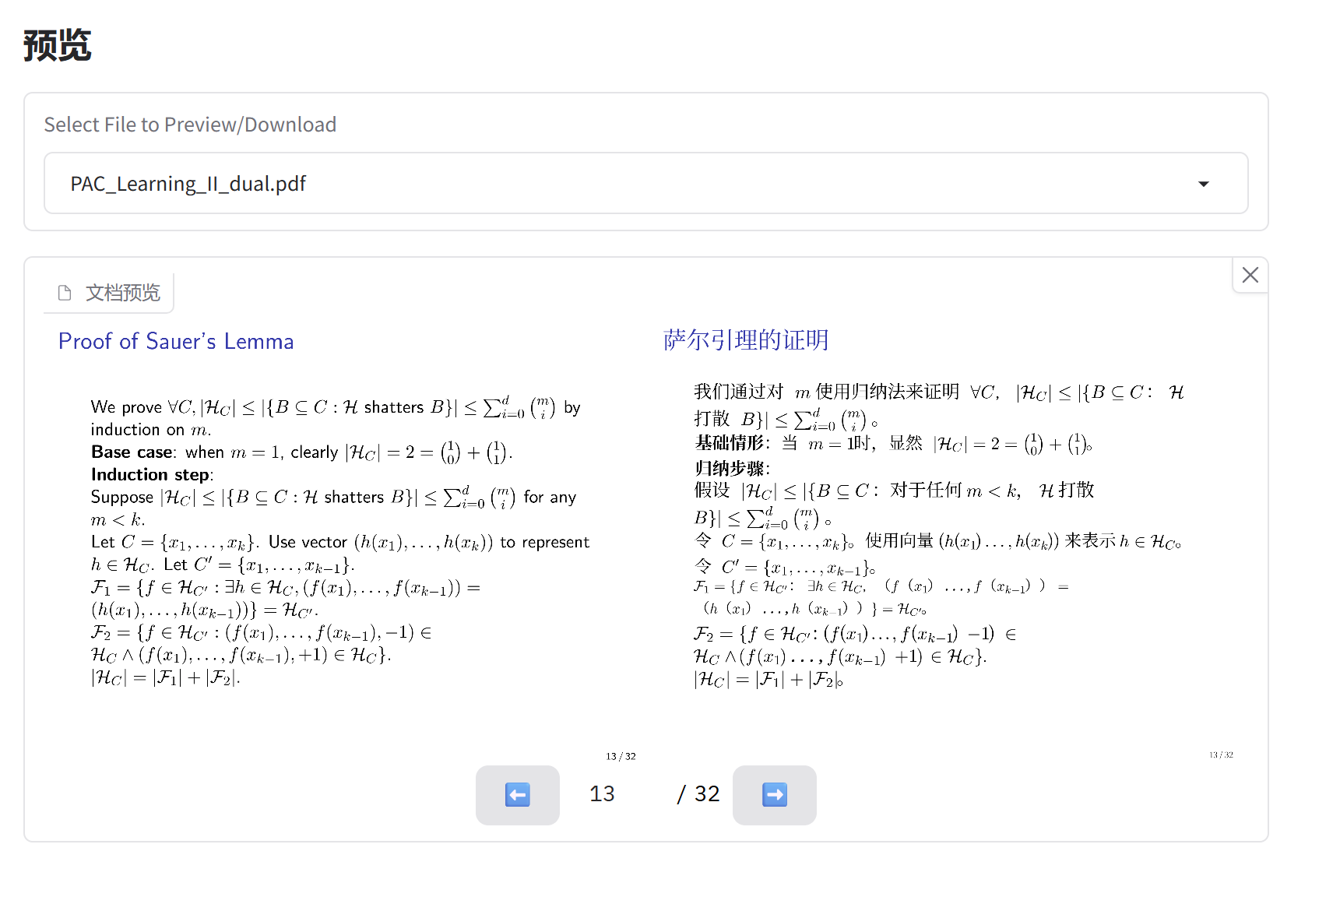Click the Select File to Preview/Download label

pyautogui.click(x=190, y=125)
